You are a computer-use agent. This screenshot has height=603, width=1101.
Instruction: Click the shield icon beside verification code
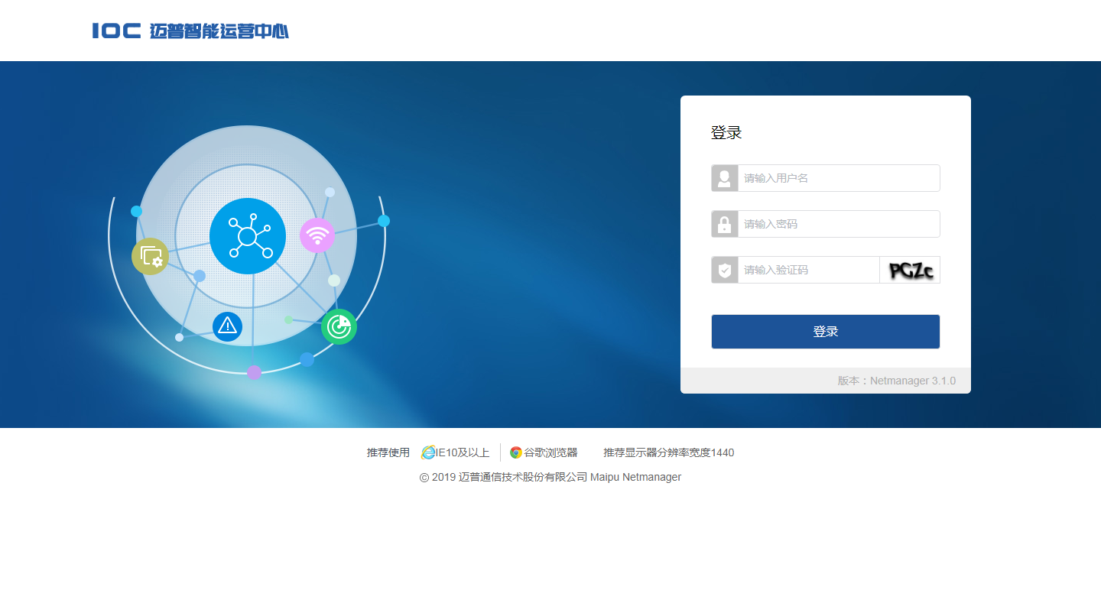725,270
